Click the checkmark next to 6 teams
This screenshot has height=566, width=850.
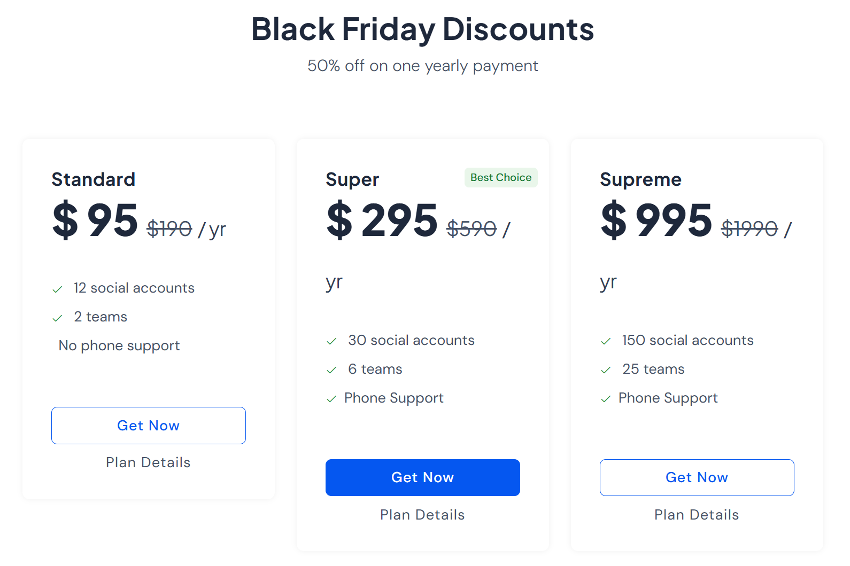pos(331,370)
